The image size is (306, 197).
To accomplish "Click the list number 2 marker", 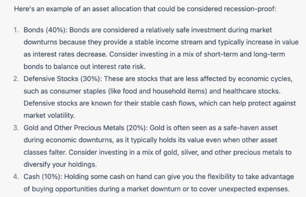I will [16, 78].
